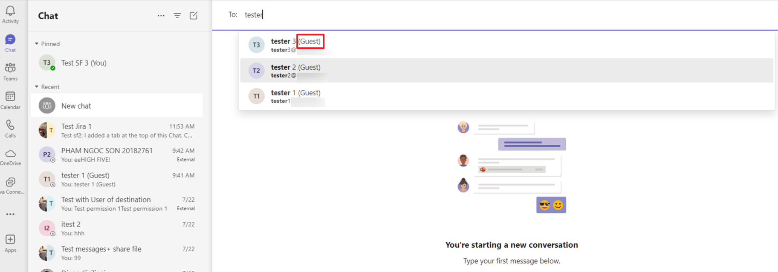Click the To recipient input field
Viewport: 778px width, 272px height.
pos(507,15)
